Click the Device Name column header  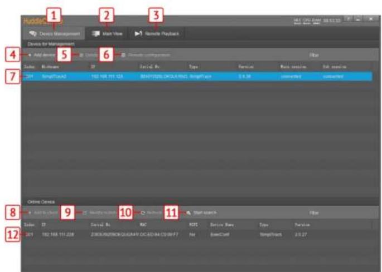pos(222,225)
